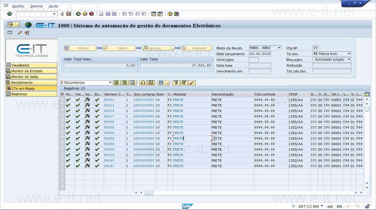Open column configuration icon at grid corner
Screen dimensions: 376x210
(367, 94)
